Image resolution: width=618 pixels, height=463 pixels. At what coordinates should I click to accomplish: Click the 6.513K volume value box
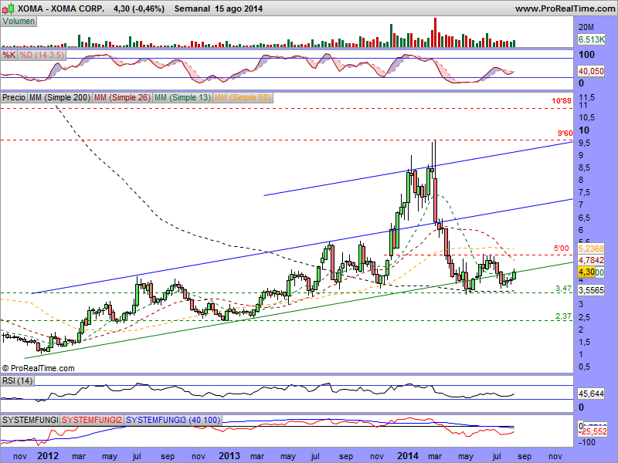[x=592, y=39]
